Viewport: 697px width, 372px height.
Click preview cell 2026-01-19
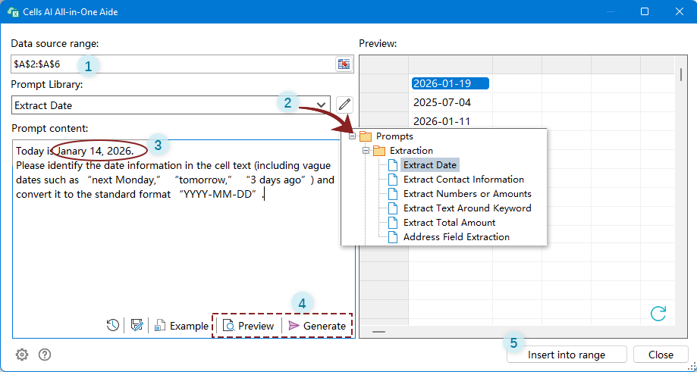coord(451,83)
